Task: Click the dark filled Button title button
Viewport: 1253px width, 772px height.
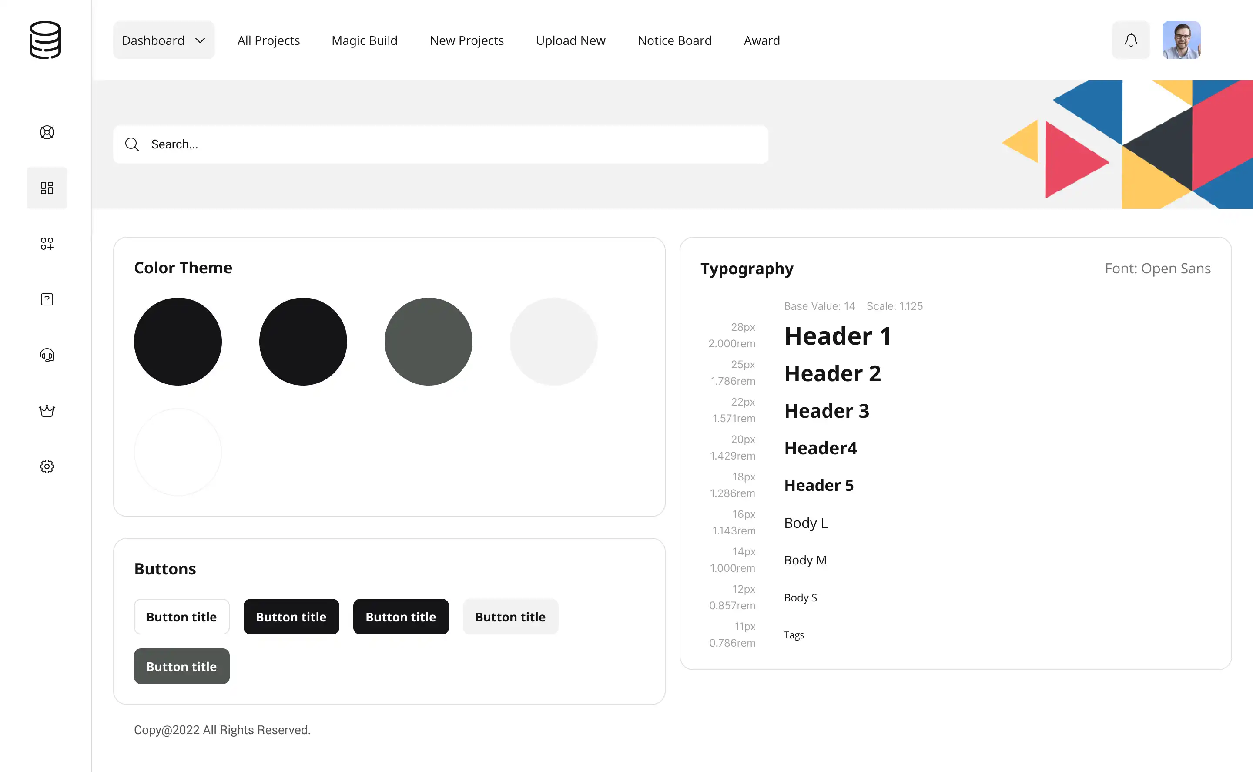Action: [x=291, y=616]
